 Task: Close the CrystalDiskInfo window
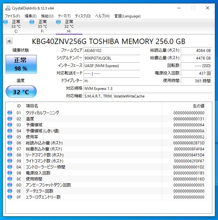pos(208,8)
